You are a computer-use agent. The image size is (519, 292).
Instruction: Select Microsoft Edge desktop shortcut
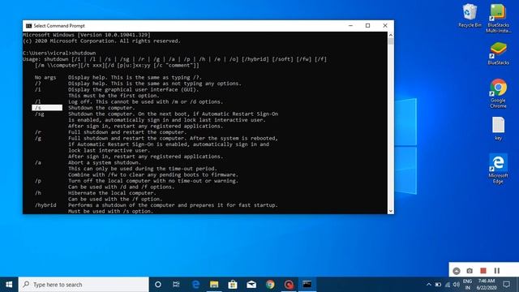(x=498, y=169)
